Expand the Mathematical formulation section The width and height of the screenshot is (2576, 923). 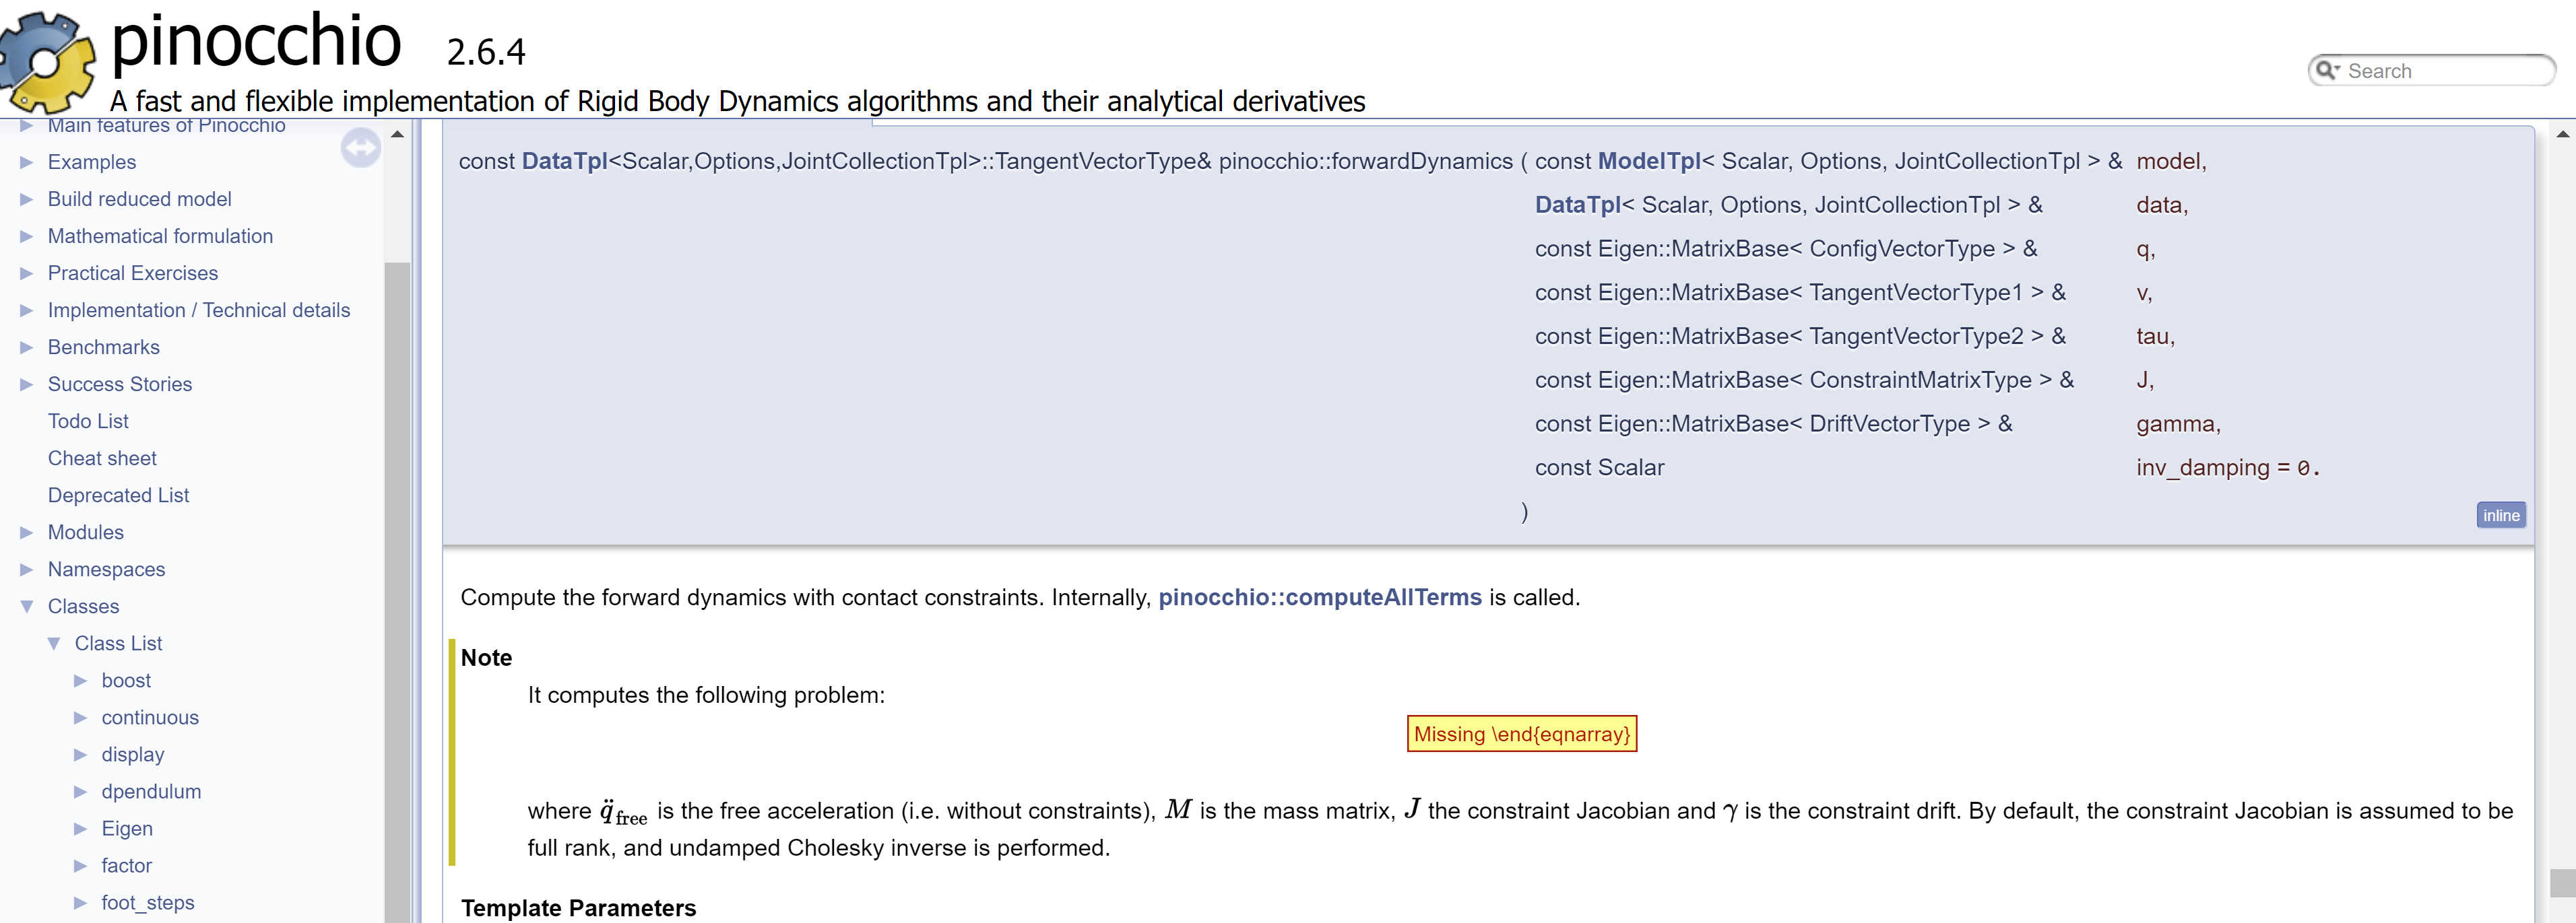(26, 236)
